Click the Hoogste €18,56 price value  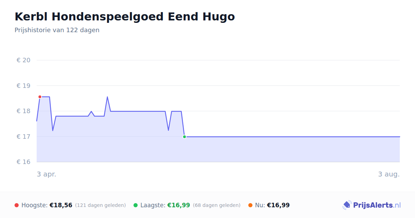(x=61, y=205)
